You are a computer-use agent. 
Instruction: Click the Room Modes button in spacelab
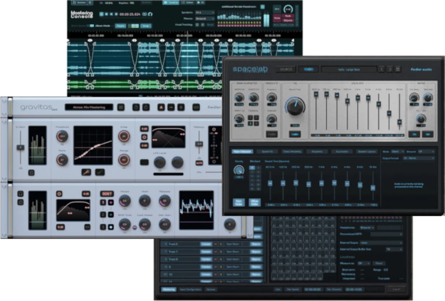click(x=239, y=202)
